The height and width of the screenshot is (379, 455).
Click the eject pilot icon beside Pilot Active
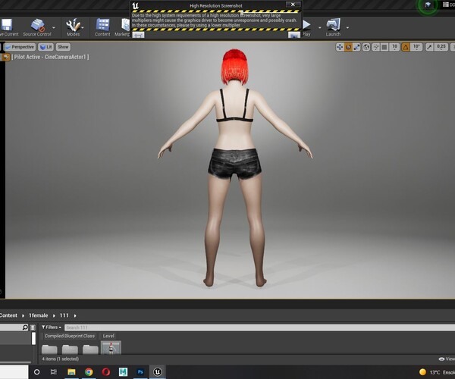tap(5, 57)
